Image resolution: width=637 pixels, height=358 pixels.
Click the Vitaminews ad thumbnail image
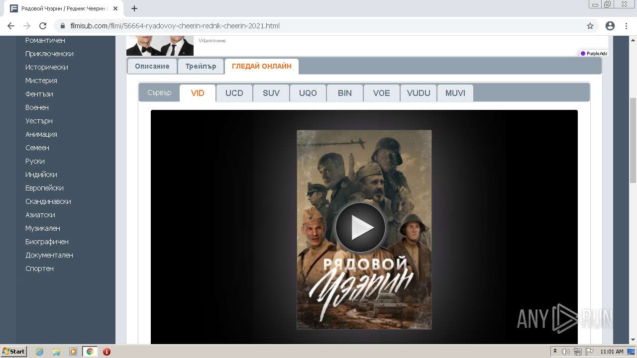pyautogui.click(x=160, y=46)
